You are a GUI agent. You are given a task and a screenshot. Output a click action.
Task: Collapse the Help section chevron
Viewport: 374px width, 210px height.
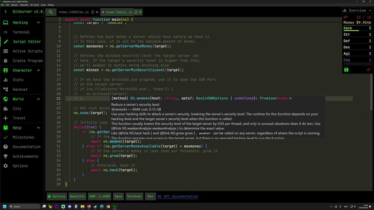point(38,128)
